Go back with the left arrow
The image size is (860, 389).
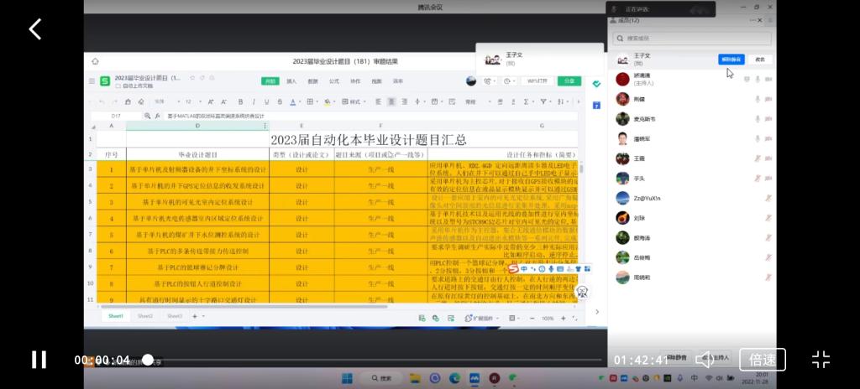click(34, 29)
